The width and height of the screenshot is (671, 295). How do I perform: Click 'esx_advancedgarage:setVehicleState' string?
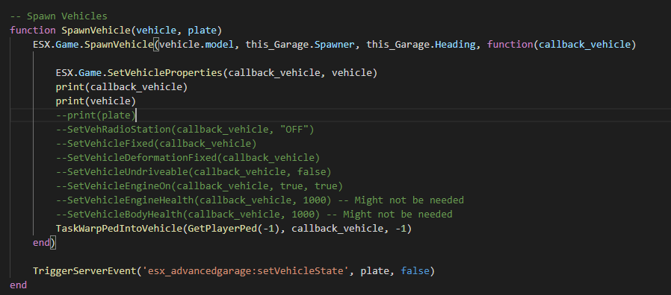pos(245,270)
